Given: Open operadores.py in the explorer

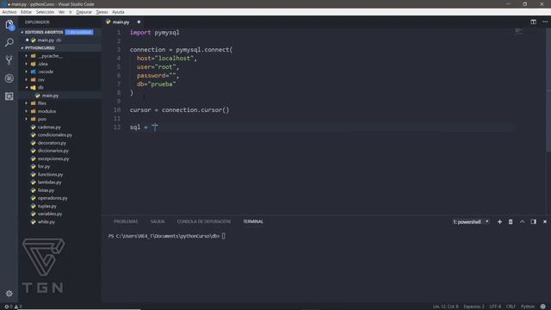Looking at the screenshot, I should 53,198.
